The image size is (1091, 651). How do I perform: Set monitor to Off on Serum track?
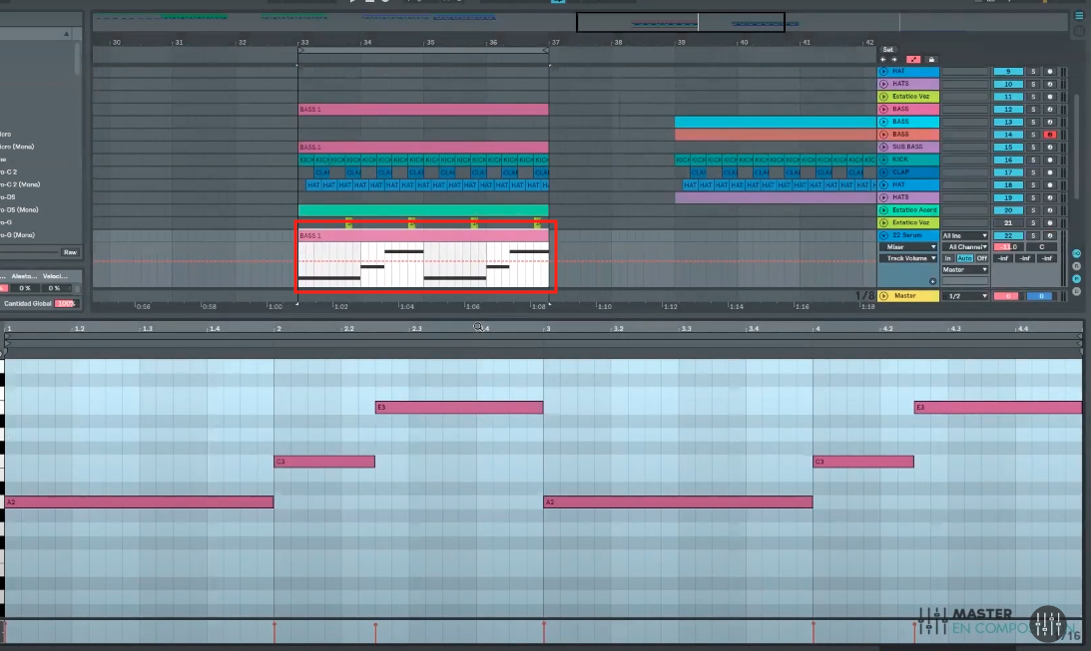[981, 258]
